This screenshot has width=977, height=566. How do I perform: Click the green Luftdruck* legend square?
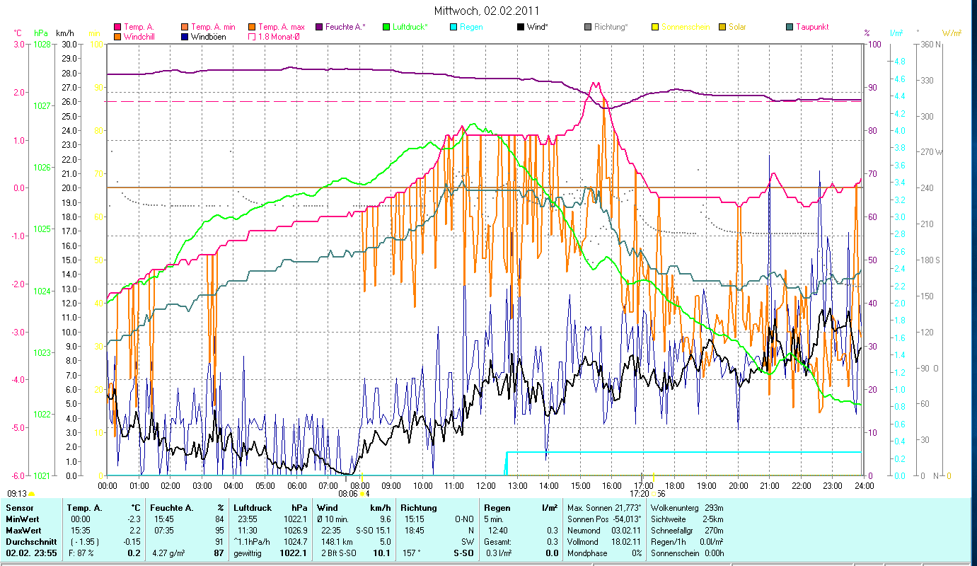coord(386,28)
